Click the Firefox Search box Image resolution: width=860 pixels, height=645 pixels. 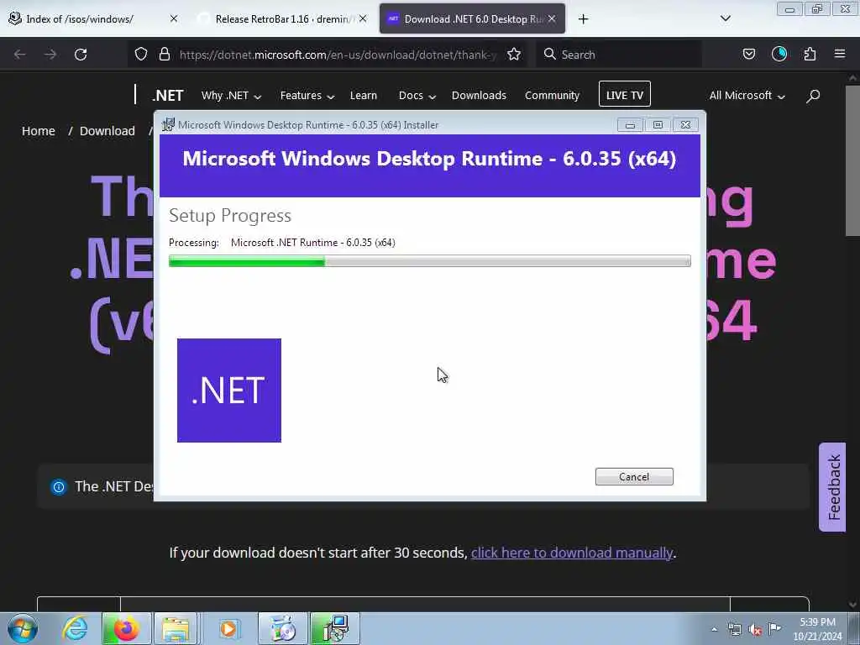619,55
